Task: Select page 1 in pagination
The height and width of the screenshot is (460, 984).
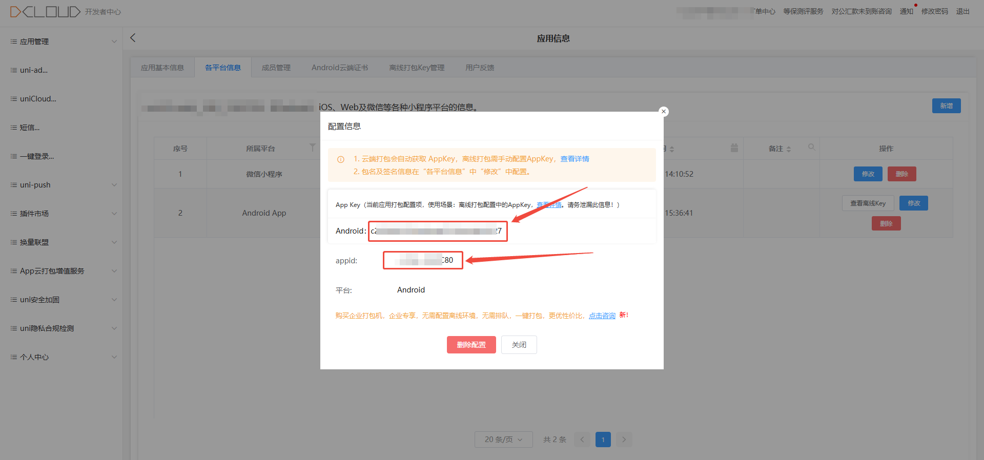Action: point(603,440)
